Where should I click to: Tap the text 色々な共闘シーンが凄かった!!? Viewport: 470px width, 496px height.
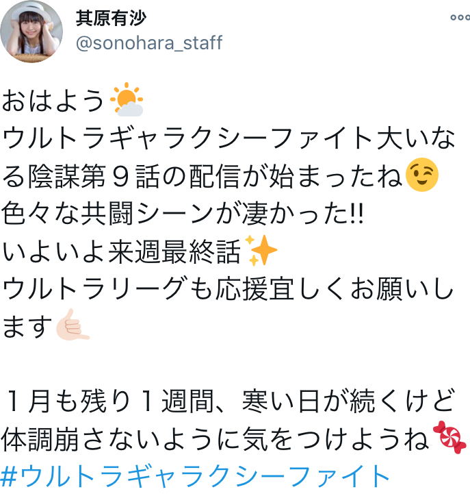click(x=183, y=213)
